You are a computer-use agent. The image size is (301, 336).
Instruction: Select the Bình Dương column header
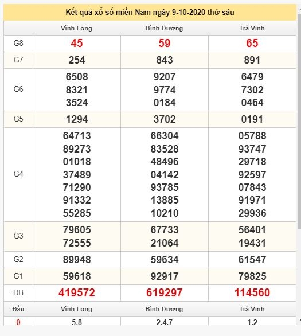pyautogui.click(x=164, y=28)
